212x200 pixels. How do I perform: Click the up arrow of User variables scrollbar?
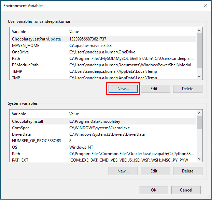(199, 31)
